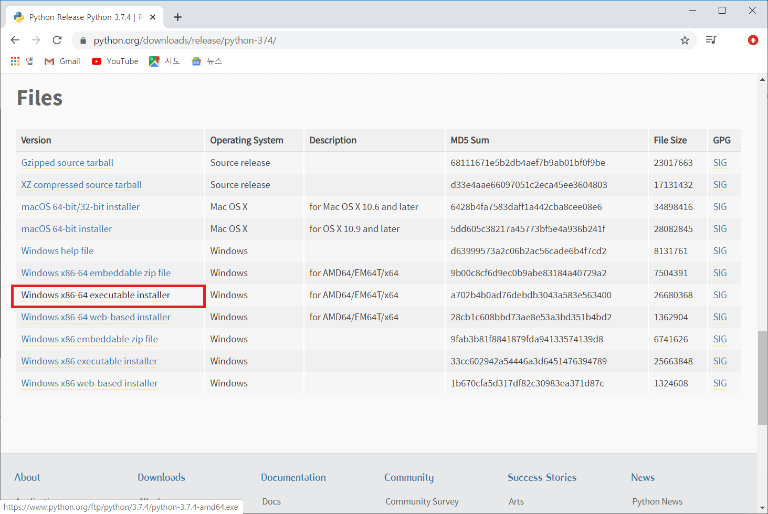Download Windows x86 web-based installer
This screenshot has height=514, width=768.
click(x=90, y=383)
